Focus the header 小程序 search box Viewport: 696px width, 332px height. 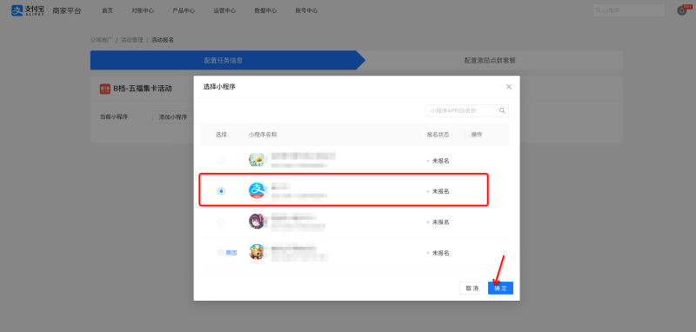click(x=628, y=10)
